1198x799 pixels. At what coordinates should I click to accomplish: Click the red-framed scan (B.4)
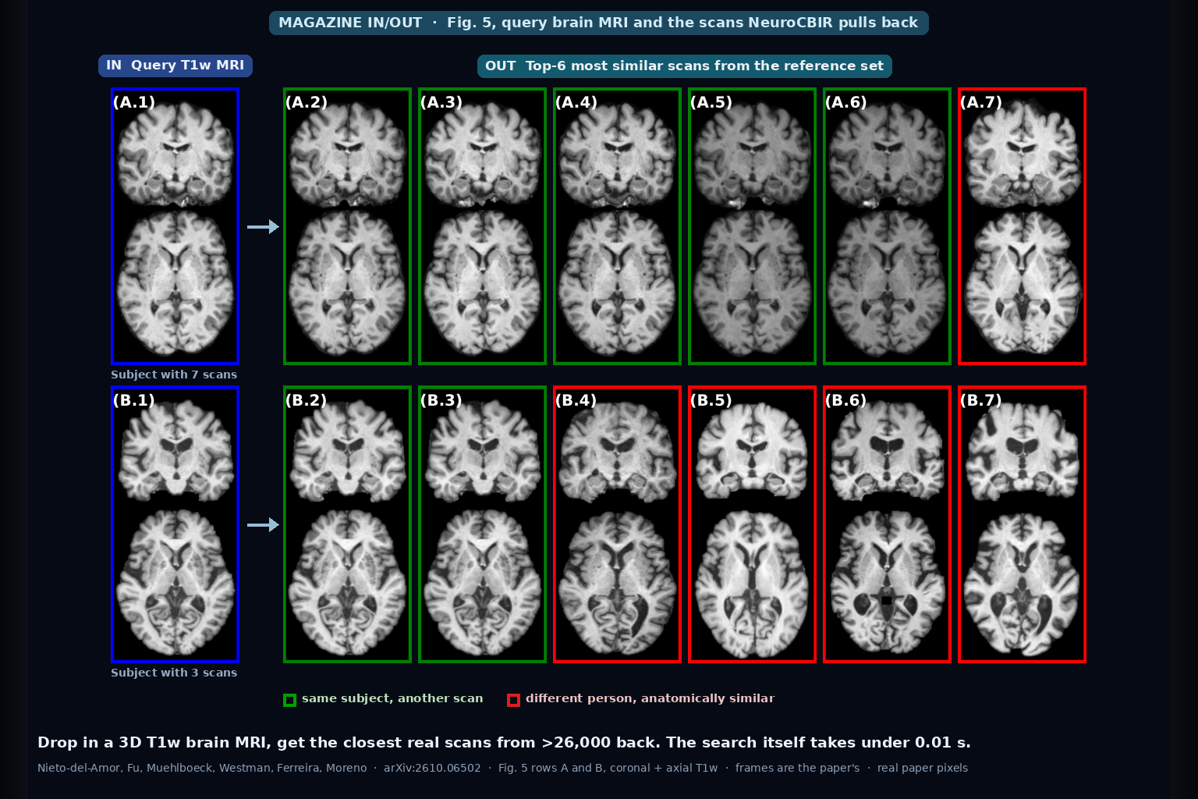pos(617,524)
